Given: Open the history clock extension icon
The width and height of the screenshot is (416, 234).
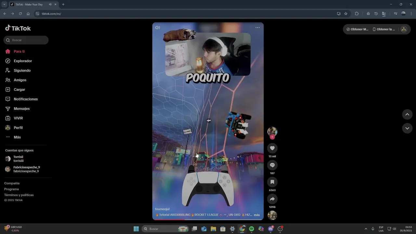Looking at the screenshot, I should pyautogui.click(x=376, y=14).
